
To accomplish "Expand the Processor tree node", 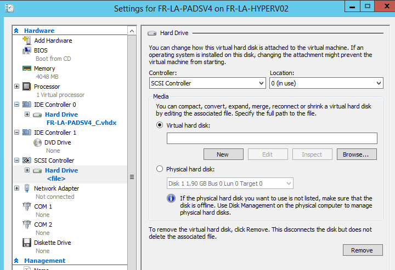I will point(16,87).
